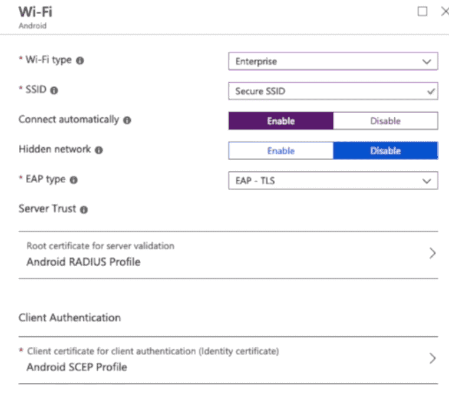Viewport: 449px width, 394px height.
Task: Maximize the Wi-Fi blade with the square icon
Action: (422, 11)
